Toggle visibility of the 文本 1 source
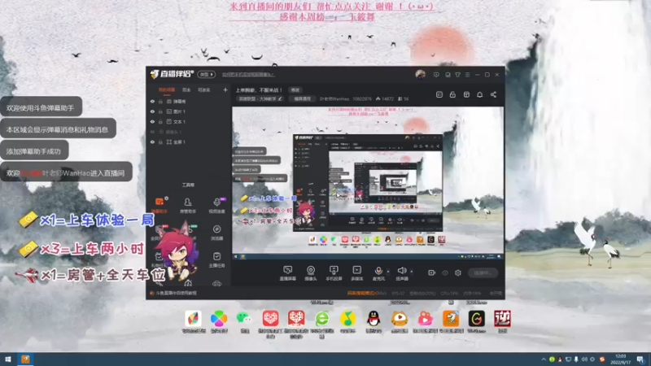The height and width of the screenshot is (366, 651). [152, 121]
